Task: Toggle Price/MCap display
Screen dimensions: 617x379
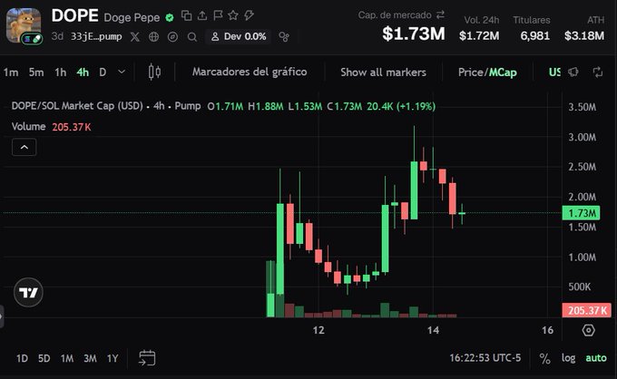Action: (x=487, y=73)
